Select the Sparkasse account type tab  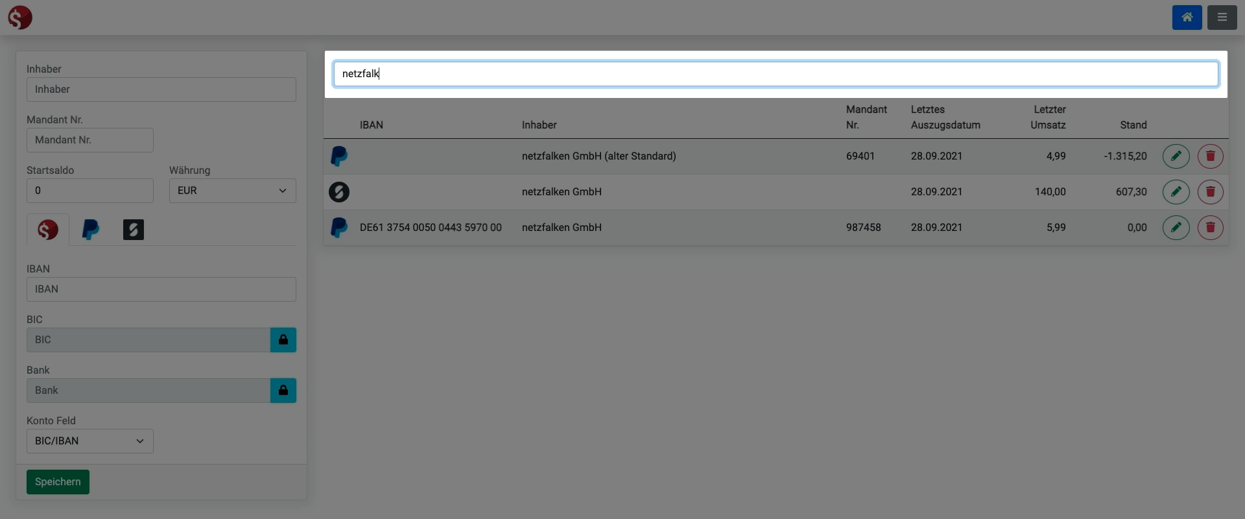(48, 230)
